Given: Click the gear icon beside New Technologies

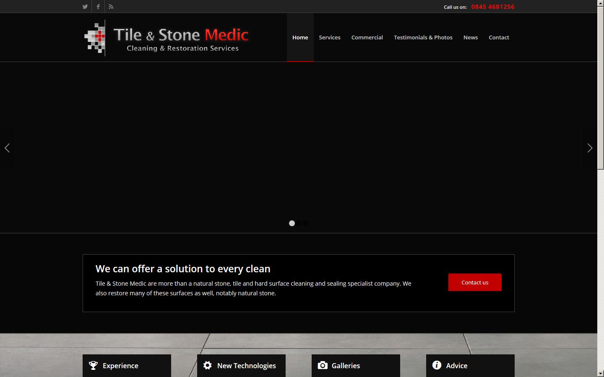Looking at the screenshot, I should [x=207, y=365].
